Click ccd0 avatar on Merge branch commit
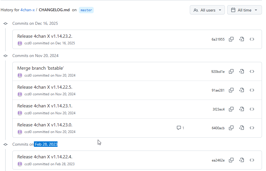This screenshot has width=266, height=171. 20,75
